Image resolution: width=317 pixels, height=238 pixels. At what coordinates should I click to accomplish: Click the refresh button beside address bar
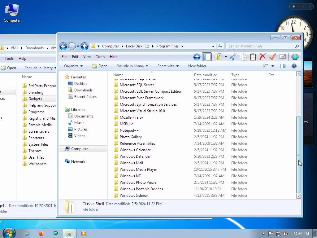[220, 46]
